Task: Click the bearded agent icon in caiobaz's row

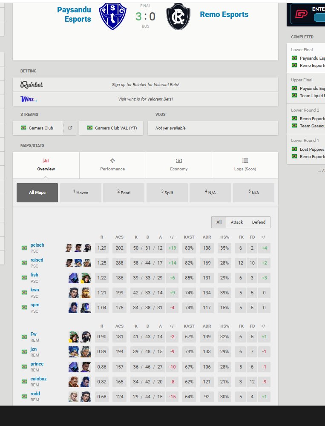Action: coord(74,382)
